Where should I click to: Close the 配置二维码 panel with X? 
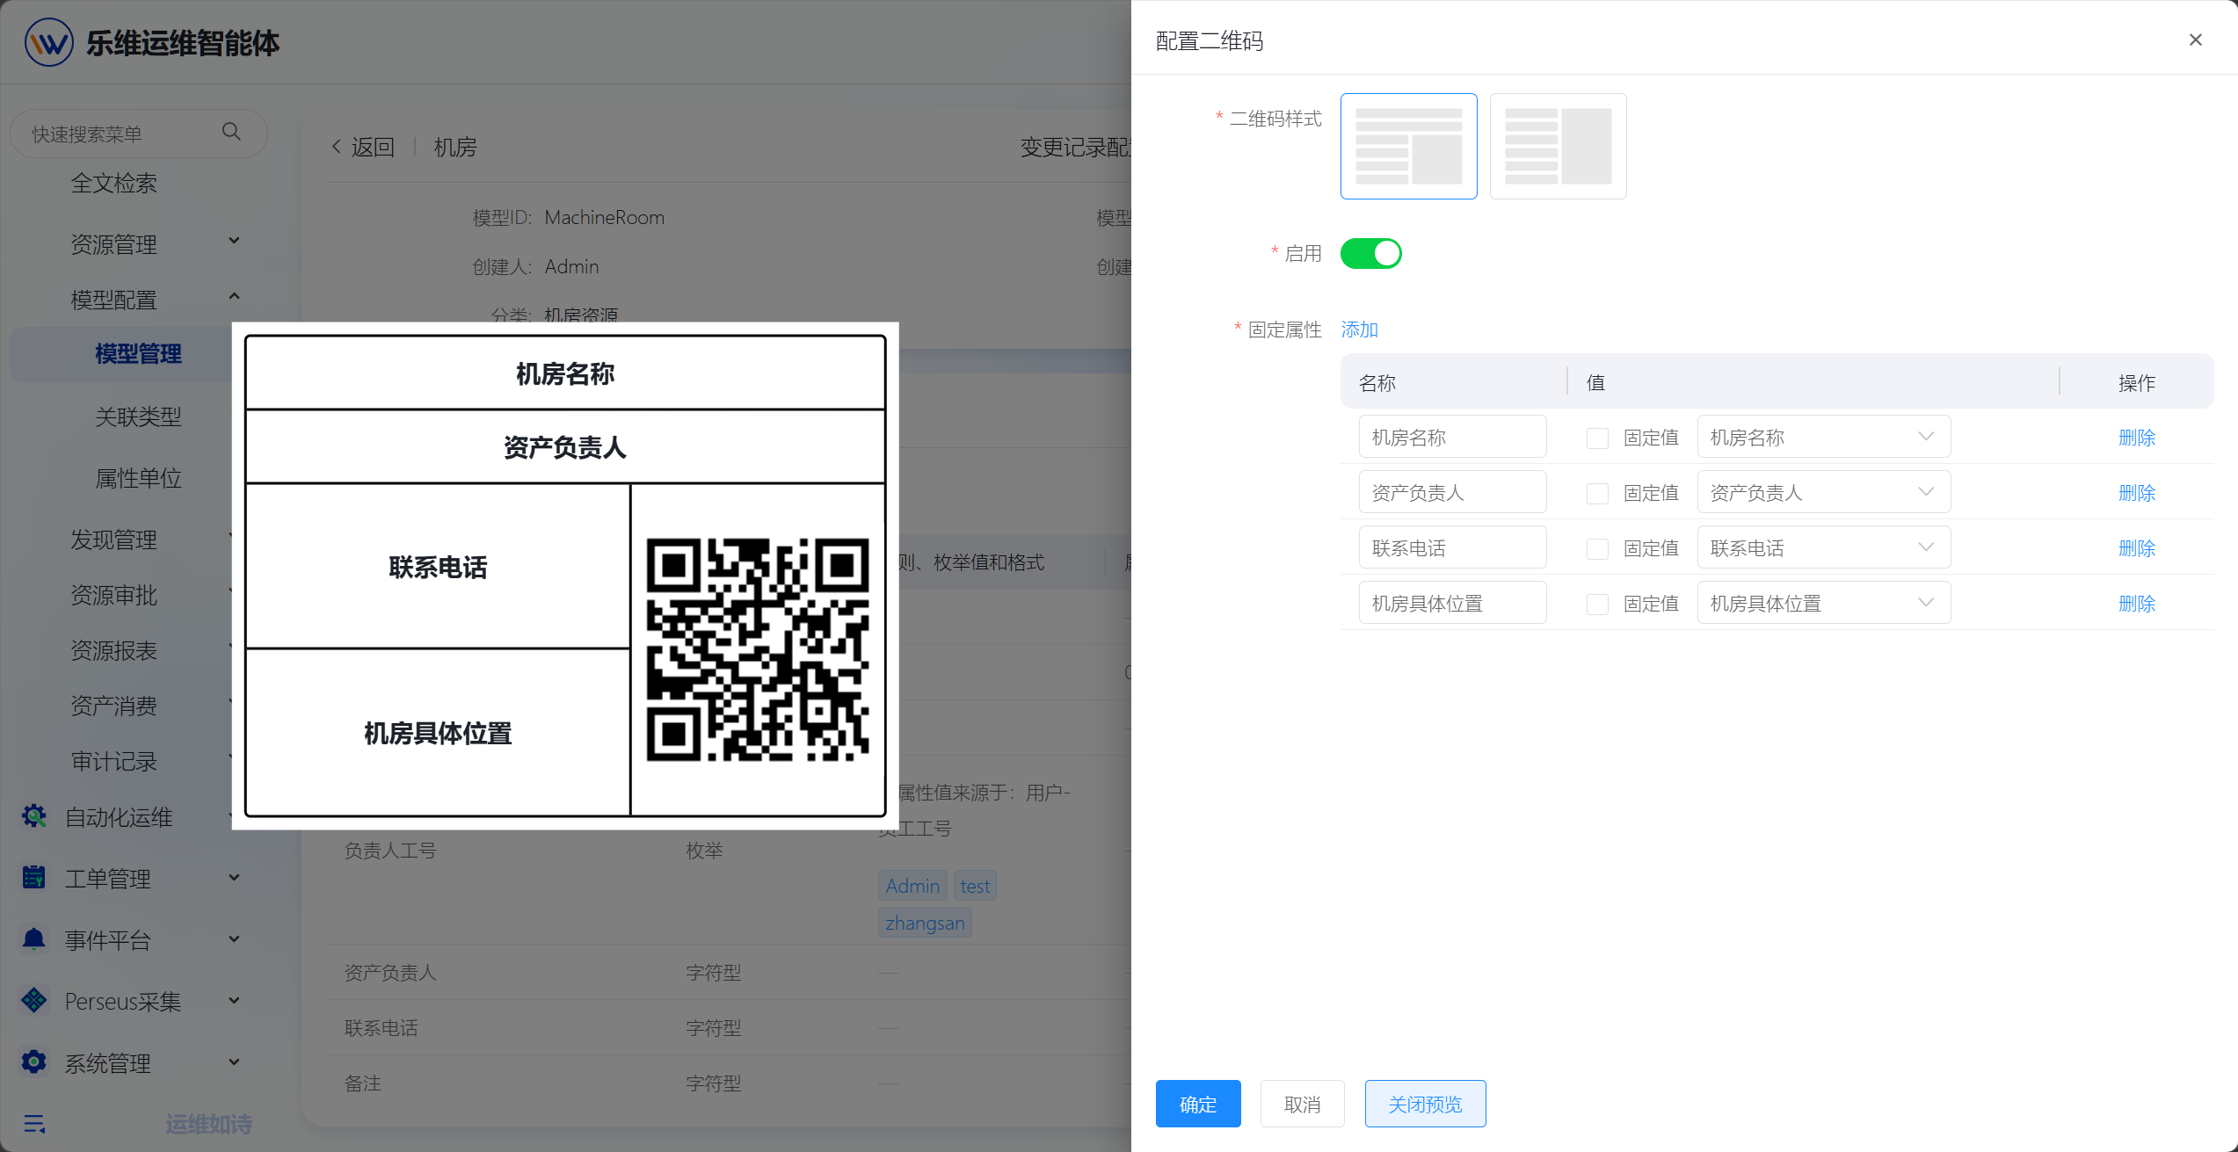(x=2195, y=40)
